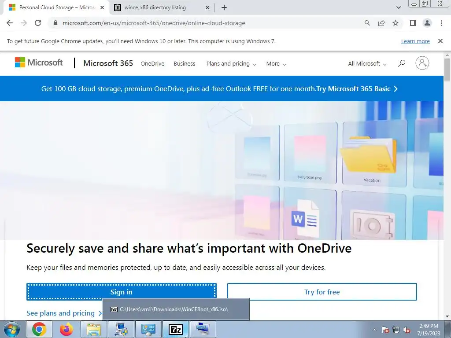Select the WinCEBoot_x86.iso 7-Zip window preview
The image size is (451, 338).
point(175,309)
